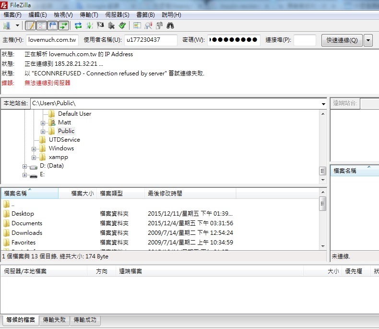The image size is (379, 329).
Task: Click the red error message 無法連線到伺服器
Action: click(x=47, y=83)
